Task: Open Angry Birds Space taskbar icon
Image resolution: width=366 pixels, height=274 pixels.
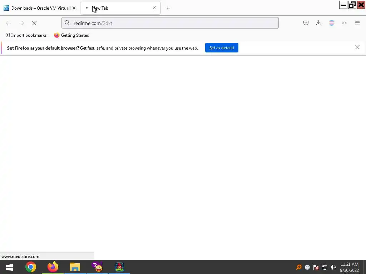Action: coord(119,267)
